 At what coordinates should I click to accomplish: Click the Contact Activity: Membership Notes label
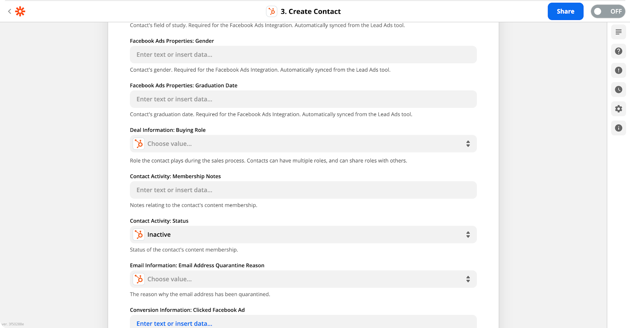175,177
